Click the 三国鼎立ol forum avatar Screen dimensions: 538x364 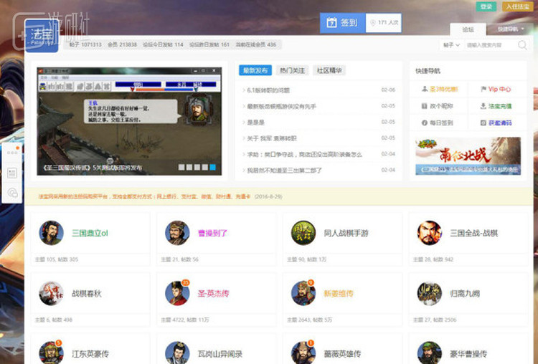point(51,233)
